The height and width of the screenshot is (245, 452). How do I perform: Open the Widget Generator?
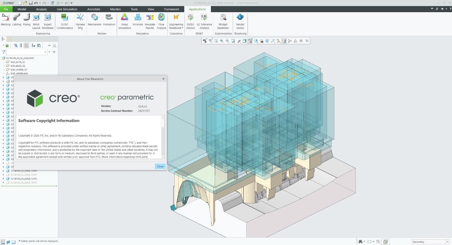(x=223, y=21)
